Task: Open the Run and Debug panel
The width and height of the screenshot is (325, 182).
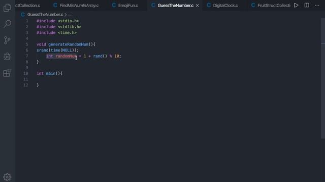Action: pyautogui.click(x=7, y=56)
